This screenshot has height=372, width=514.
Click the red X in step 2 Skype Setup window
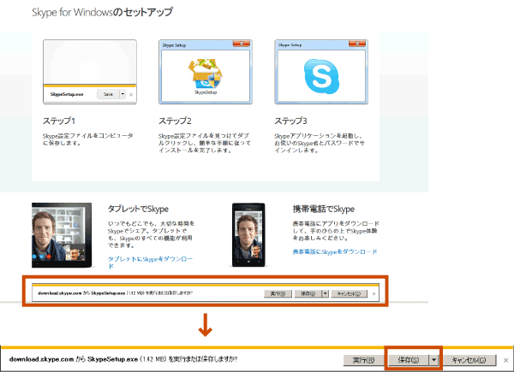[x=242, y=44]
